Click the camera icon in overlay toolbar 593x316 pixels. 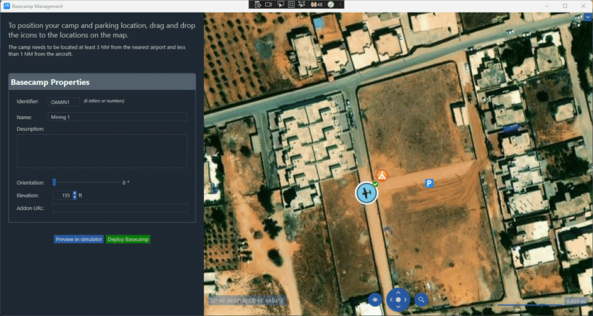pyautogui.click(x=269, y=4)
